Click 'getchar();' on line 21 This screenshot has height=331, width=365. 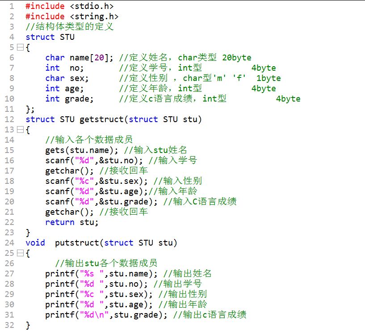coord(69,212)
